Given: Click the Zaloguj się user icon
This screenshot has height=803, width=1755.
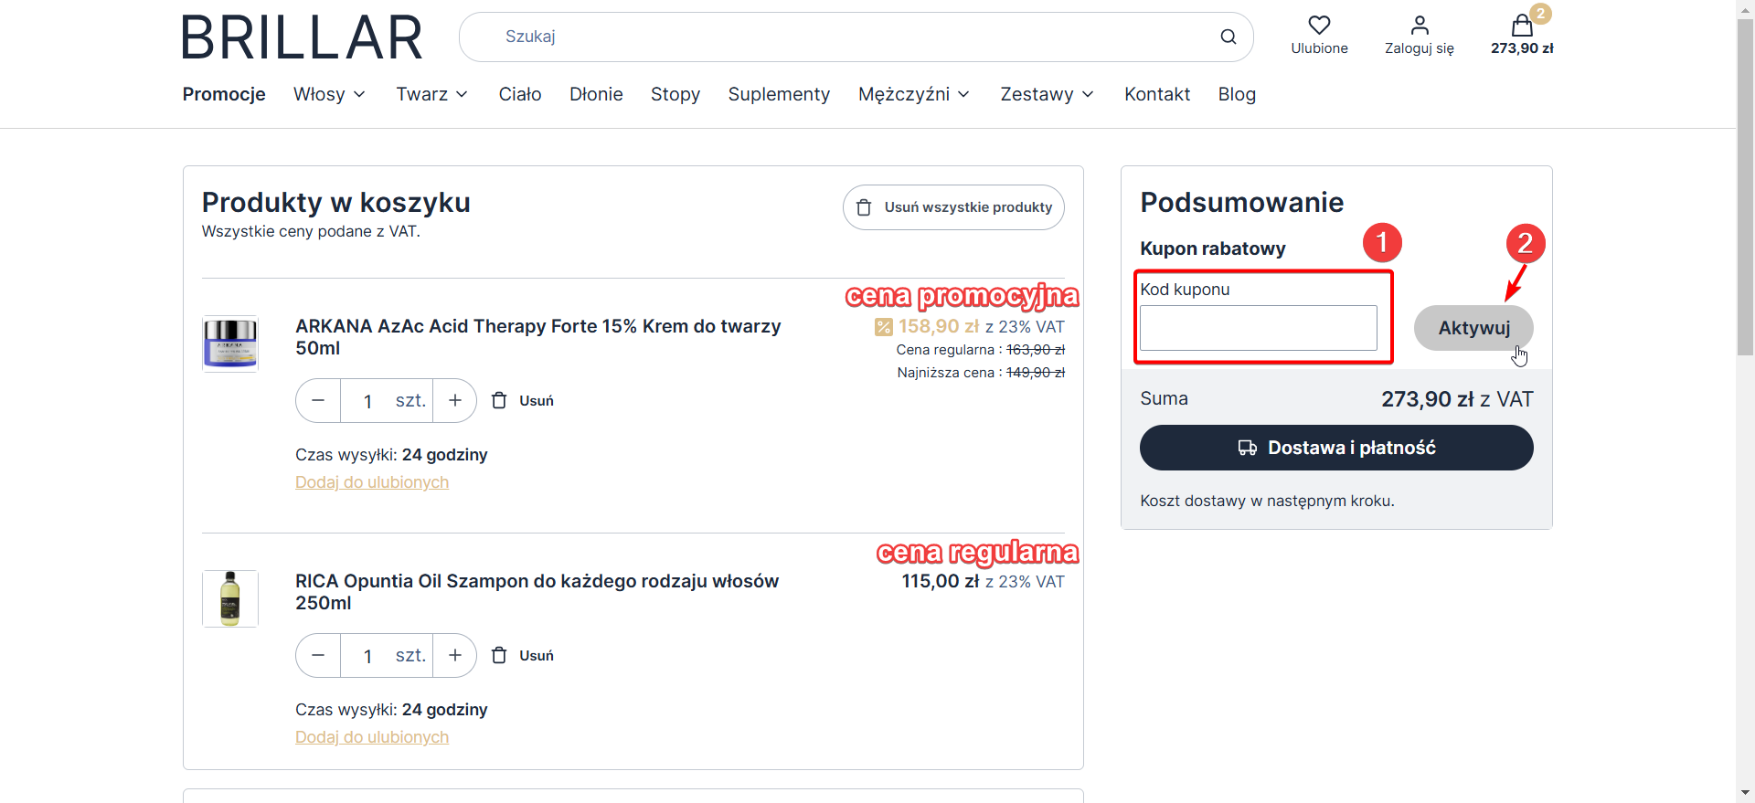Looking at the screenshot, I should coord(1420,25).
